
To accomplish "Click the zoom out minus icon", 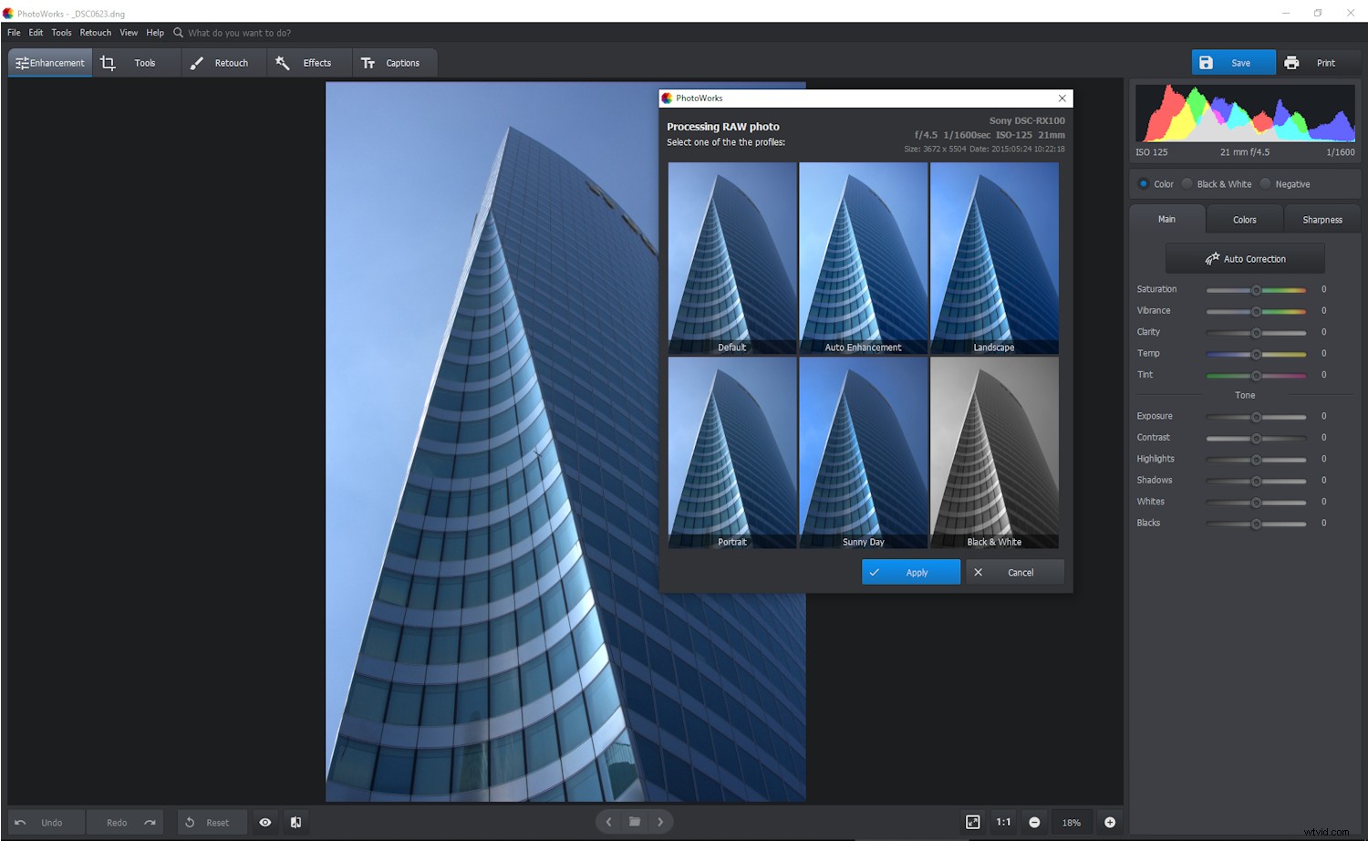I will tap(1034, 822).
